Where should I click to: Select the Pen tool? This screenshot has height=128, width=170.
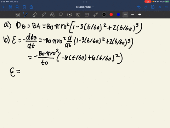[26, 15]
